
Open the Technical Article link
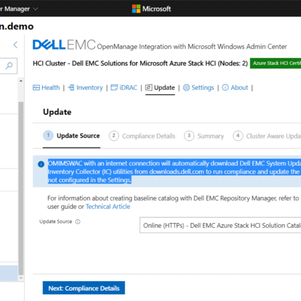tap(108, 206)
